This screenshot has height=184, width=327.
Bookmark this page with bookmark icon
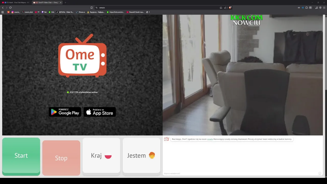(x=91, y=8)
